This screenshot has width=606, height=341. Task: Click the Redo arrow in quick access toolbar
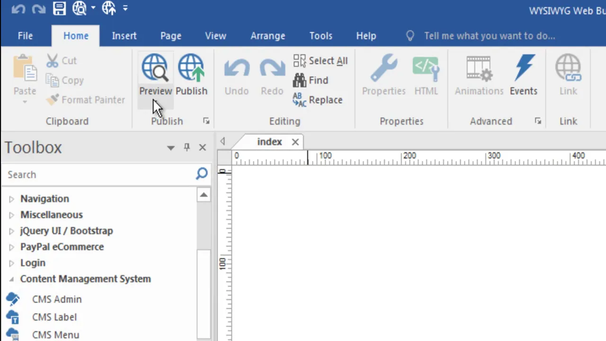38,9
